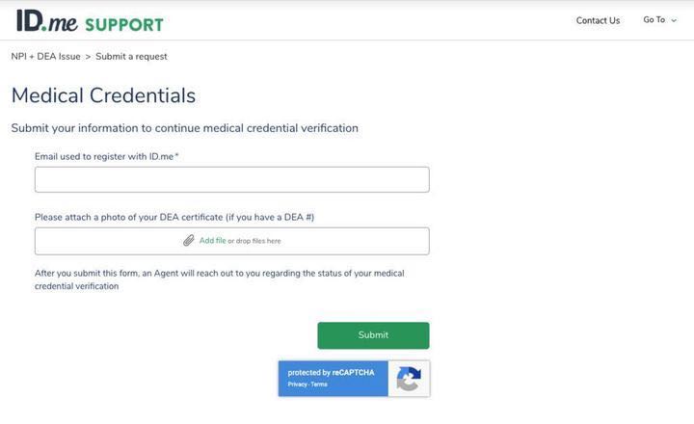Click the 'or drop files here' text
This screenshot has height=424, width=694.
pos(254,241)
